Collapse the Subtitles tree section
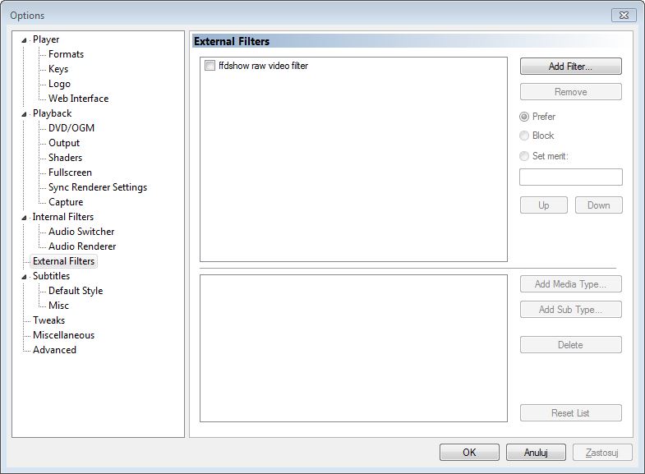The width and height of the screenshot is (645, 474). (24, 277)
